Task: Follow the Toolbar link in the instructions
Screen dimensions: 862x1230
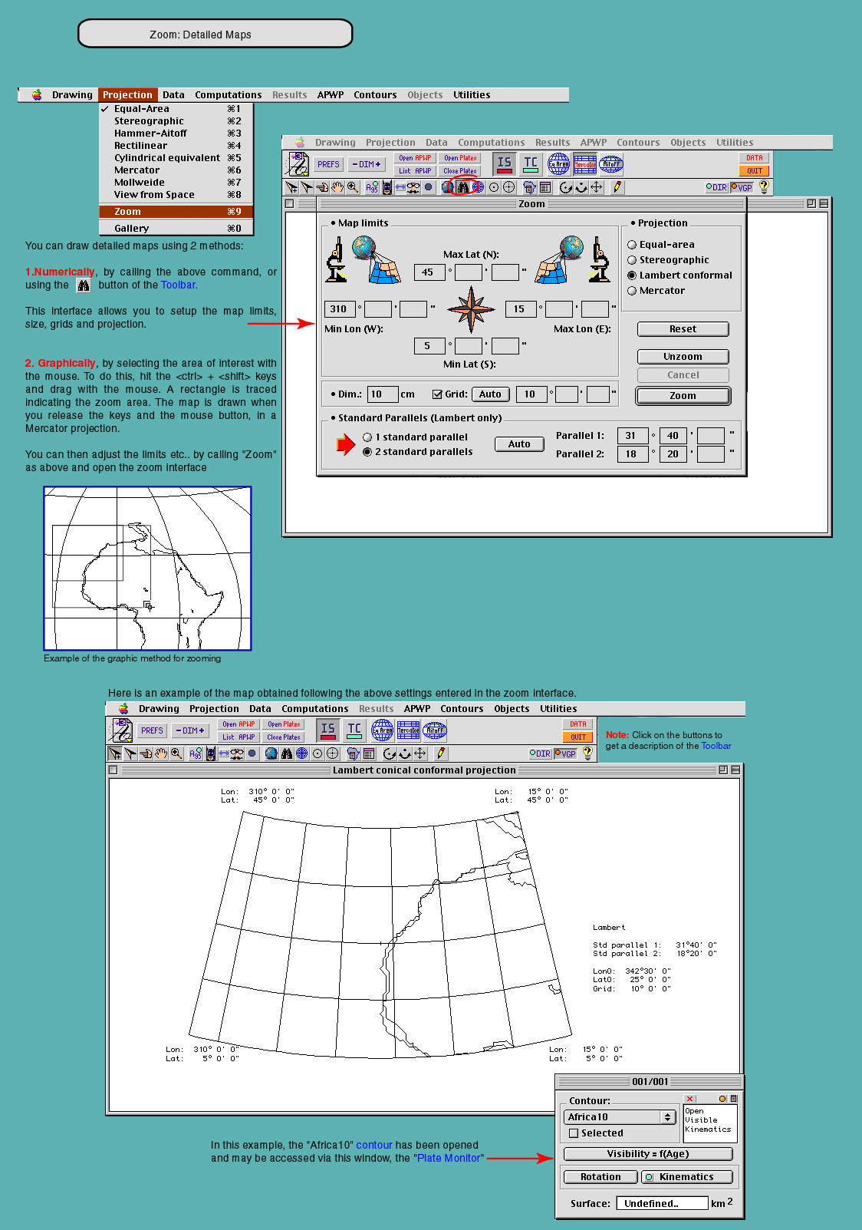Action: [x=178, y=285]
